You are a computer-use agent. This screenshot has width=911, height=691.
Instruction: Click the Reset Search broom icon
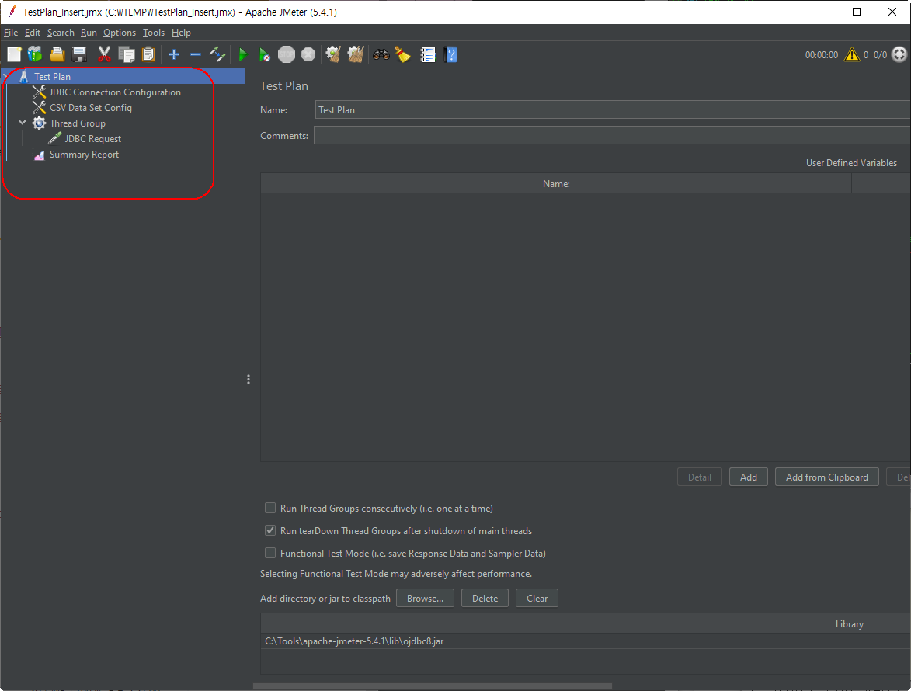(402, 54)
